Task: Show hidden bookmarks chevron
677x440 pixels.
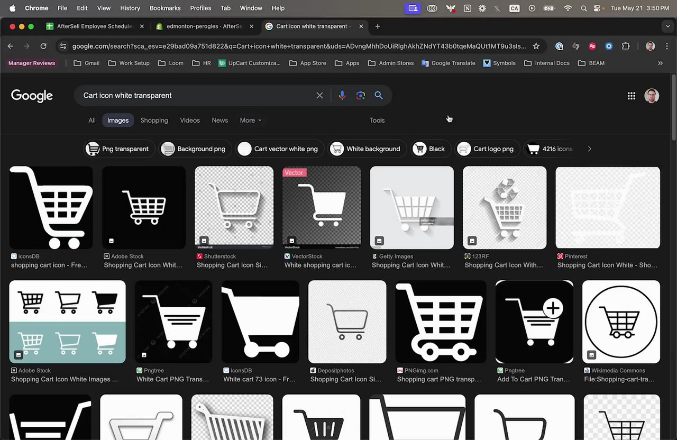Action: pyautogui.click(x=660, y=63)
